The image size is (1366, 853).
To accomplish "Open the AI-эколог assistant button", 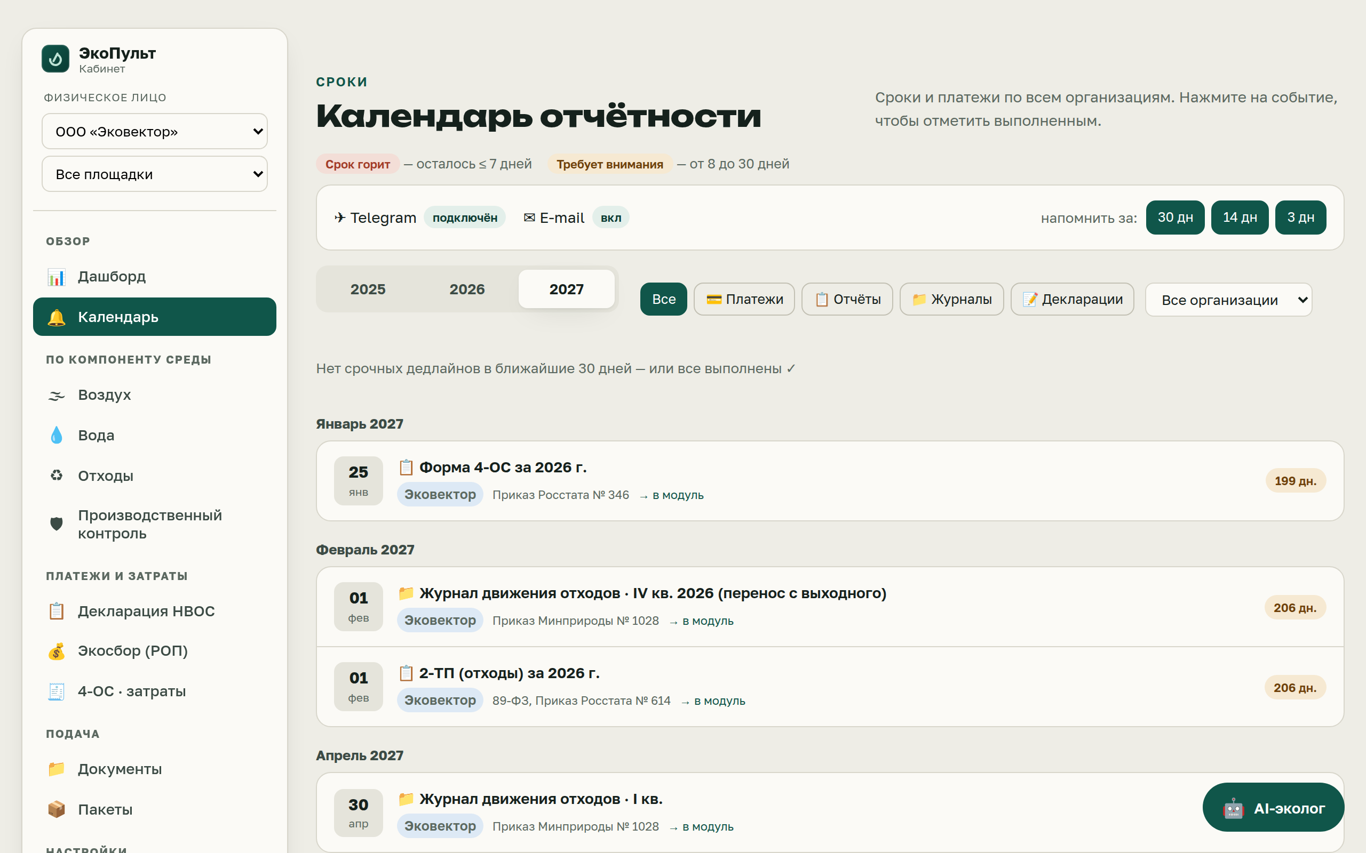I will coord(1273,808).
